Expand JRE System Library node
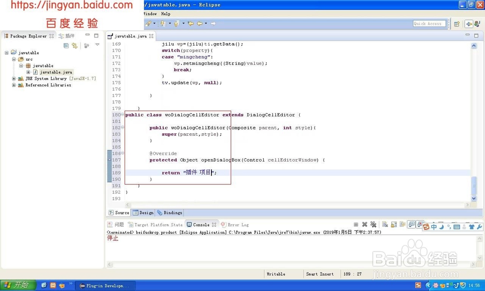This screenshot has height=291, width=485. pyautogui.click(x=14, y=79)
